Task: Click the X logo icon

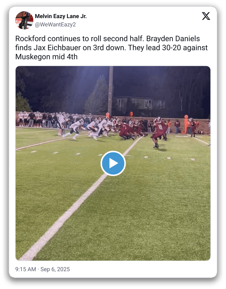Action: pos(206,16)
